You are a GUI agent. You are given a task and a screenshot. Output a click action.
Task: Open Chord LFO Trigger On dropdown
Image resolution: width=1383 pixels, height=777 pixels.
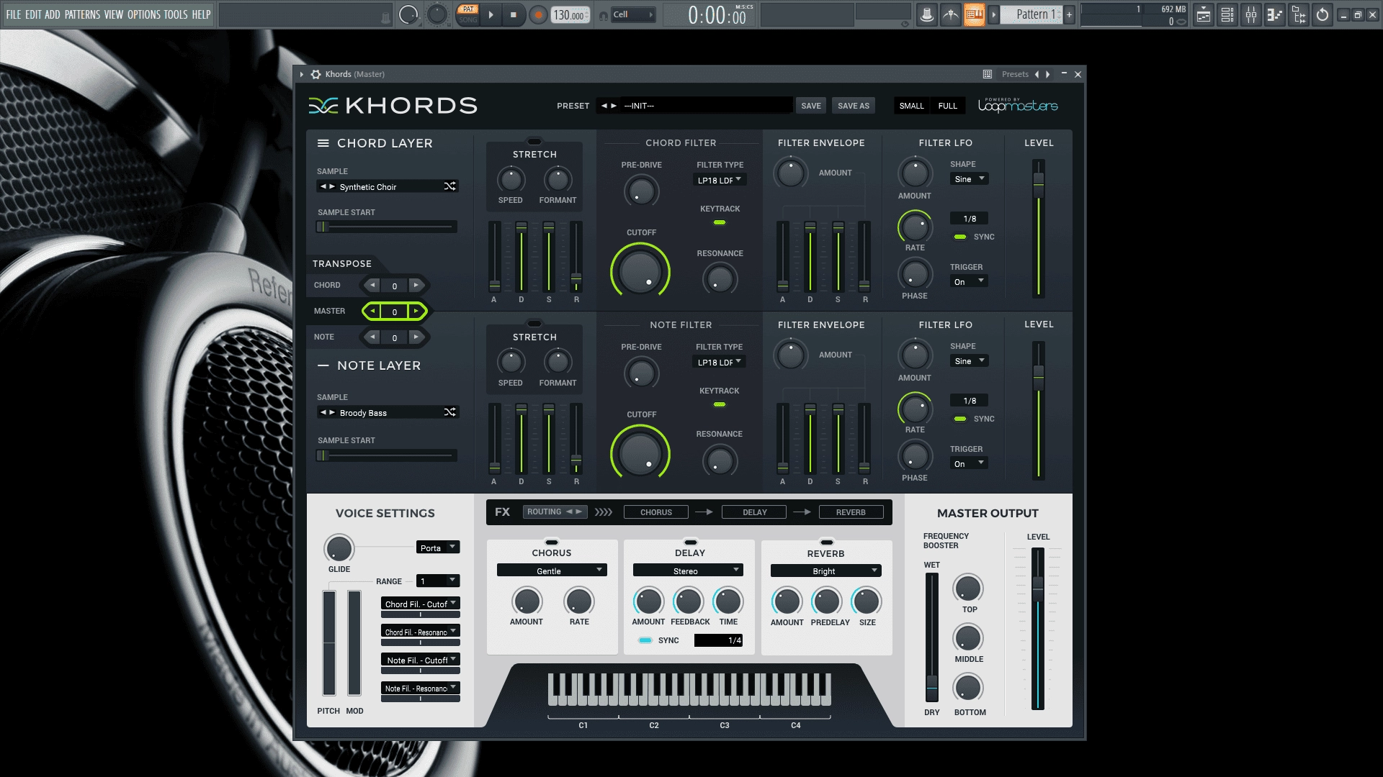pos(969,281)
